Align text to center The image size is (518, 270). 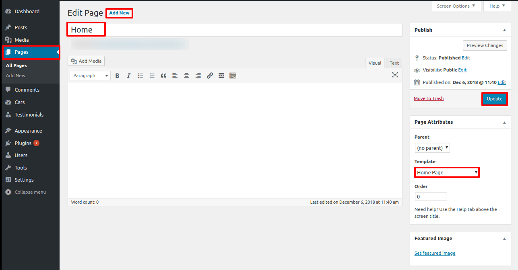point(186,76)
